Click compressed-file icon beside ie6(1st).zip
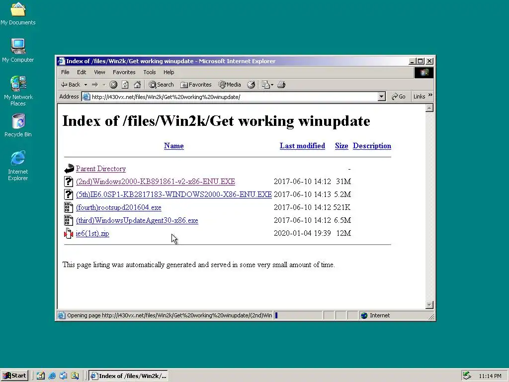The height and width of the screenshot is (382, 509). (x=69, y=233)
